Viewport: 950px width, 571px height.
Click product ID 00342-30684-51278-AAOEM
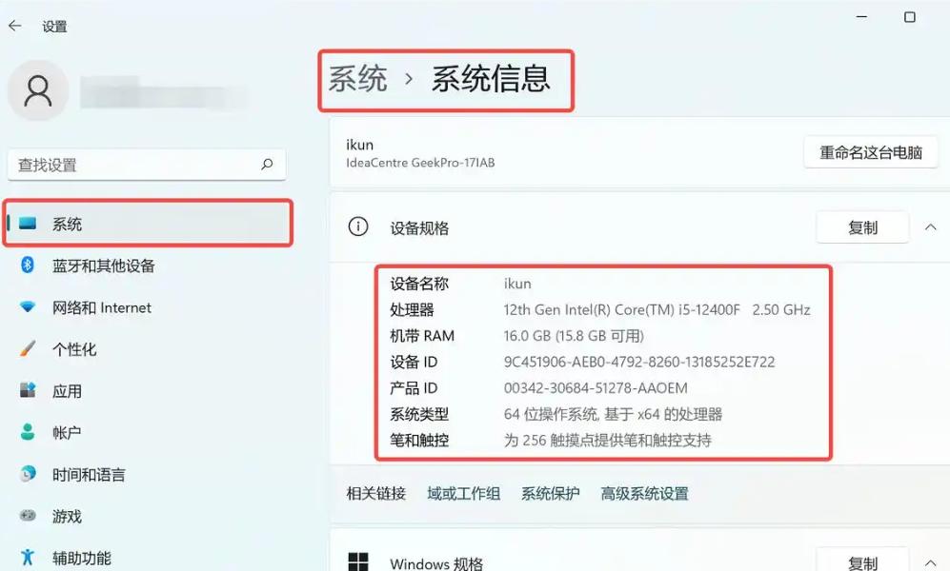click(x=596, y=387)
